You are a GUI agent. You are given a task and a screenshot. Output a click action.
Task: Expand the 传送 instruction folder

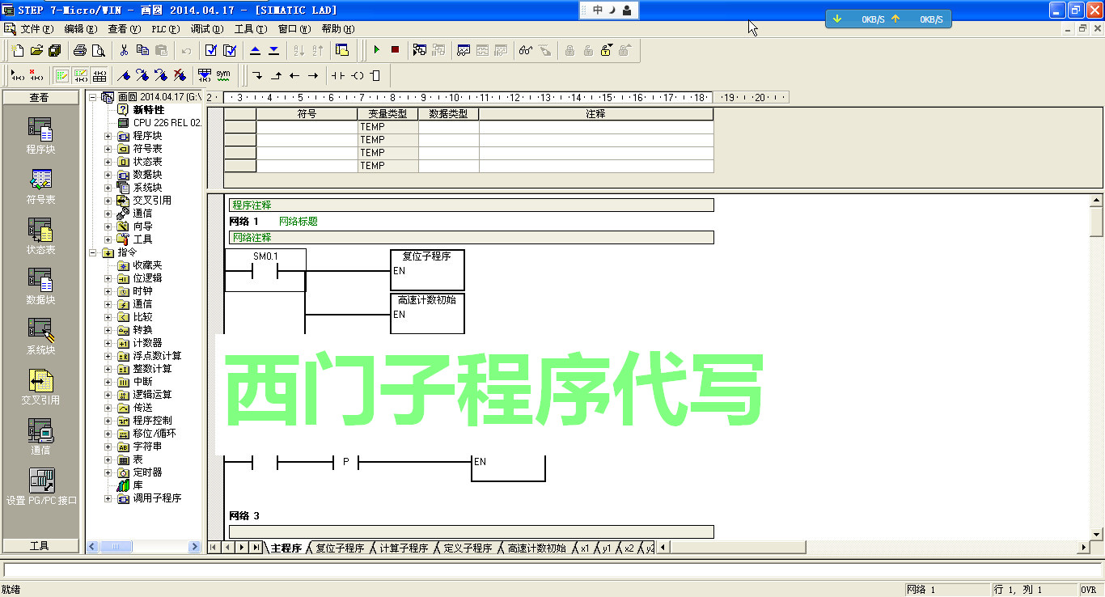108,408
